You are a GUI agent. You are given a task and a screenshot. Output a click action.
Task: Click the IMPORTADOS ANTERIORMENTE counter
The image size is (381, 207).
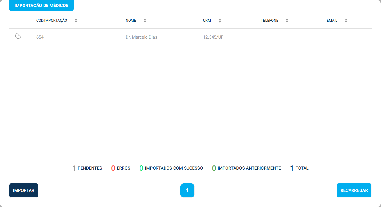(x=246, y=168)
